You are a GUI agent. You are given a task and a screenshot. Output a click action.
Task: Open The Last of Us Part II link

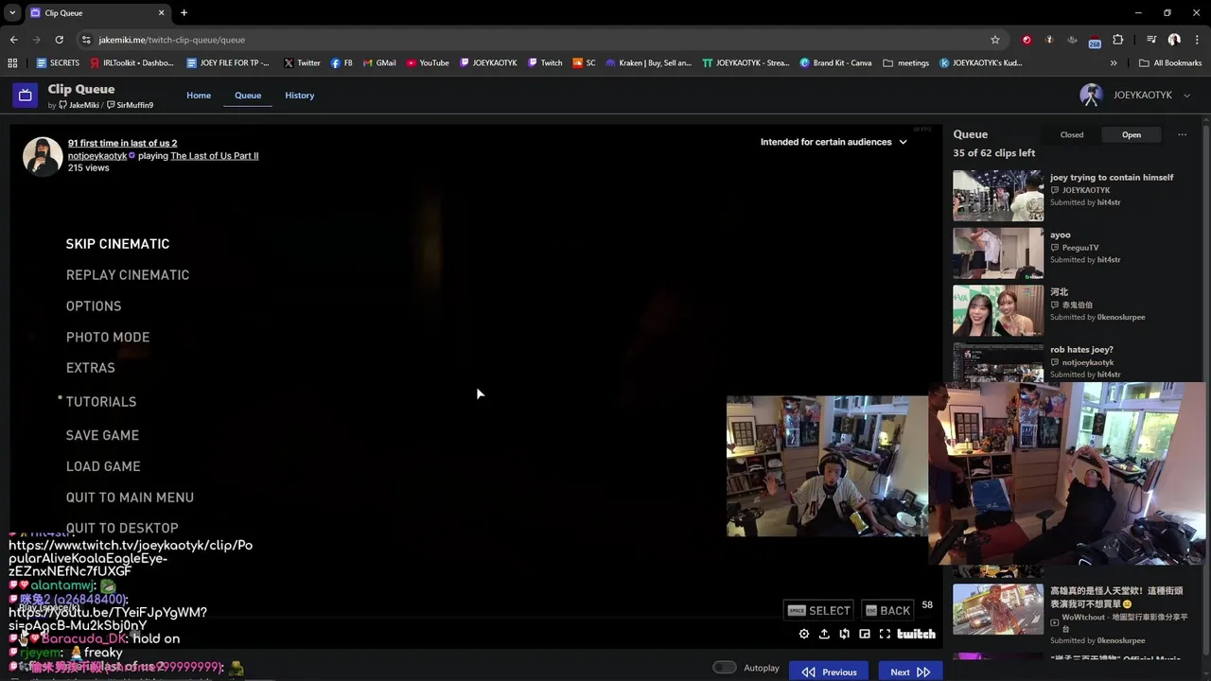pos(214,155)
